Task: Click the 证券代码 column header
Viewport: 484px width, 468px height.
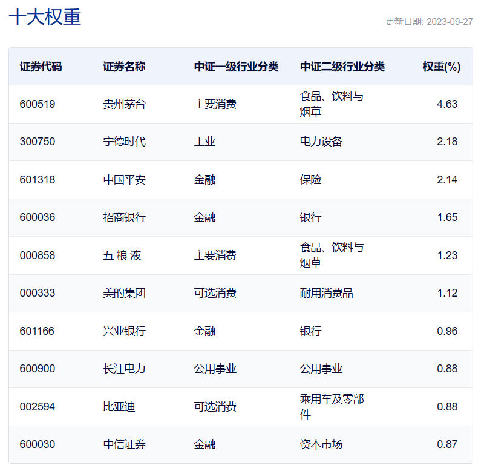Action: [x=41, y=67]
